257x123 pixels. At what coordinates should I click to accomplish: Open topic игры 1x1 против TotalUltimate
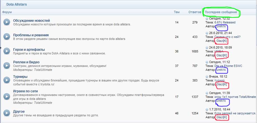[x=235, y=97]
